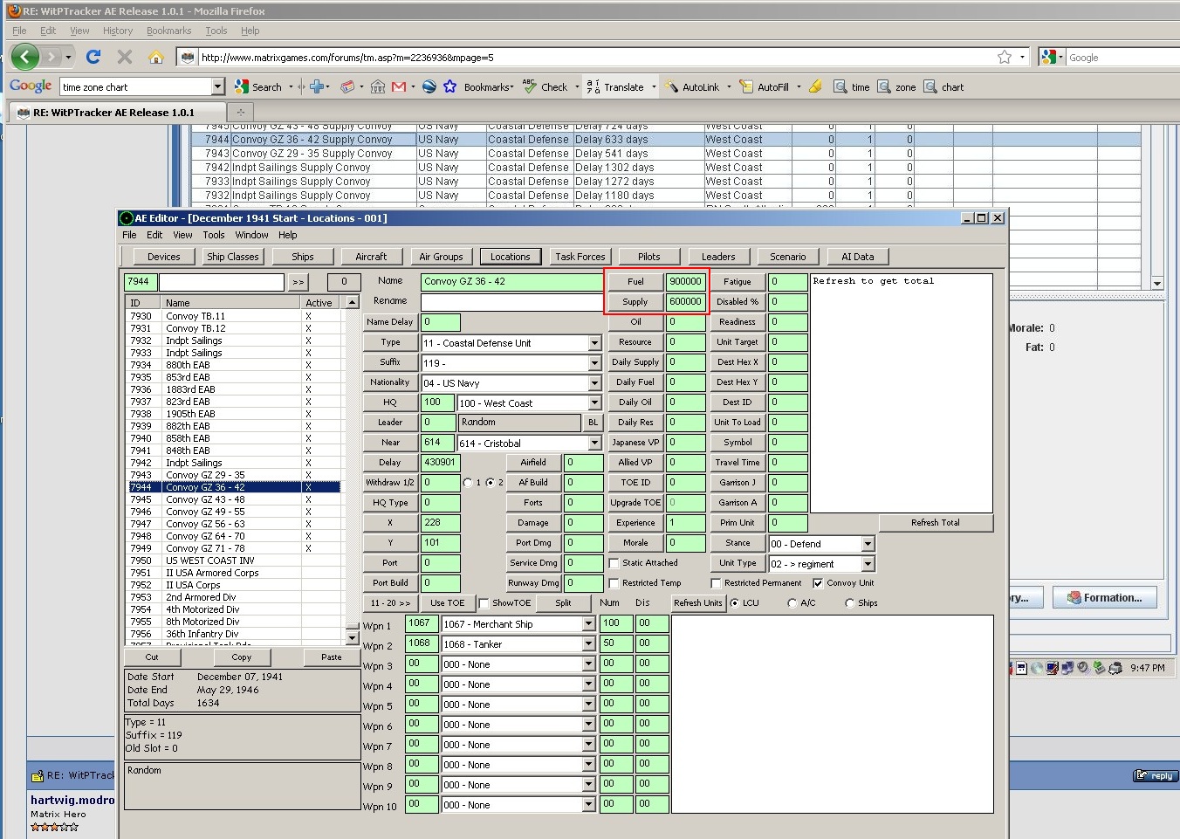This screenshot has width=1180, height=839.
Task: Click the yellow highlighter icon
Action: coord(815,87)
